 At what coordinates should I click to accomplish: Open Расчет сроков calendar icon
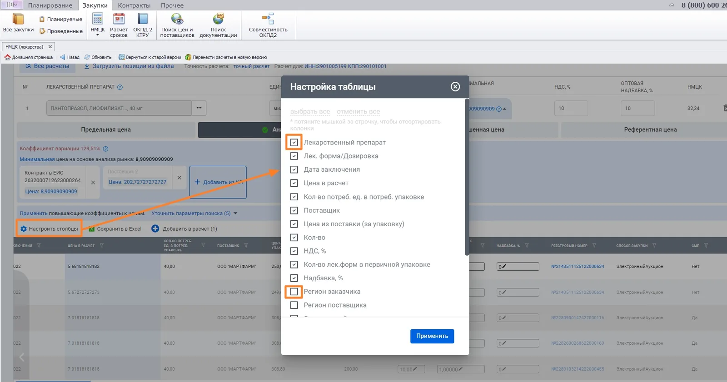tap(119, 19)
